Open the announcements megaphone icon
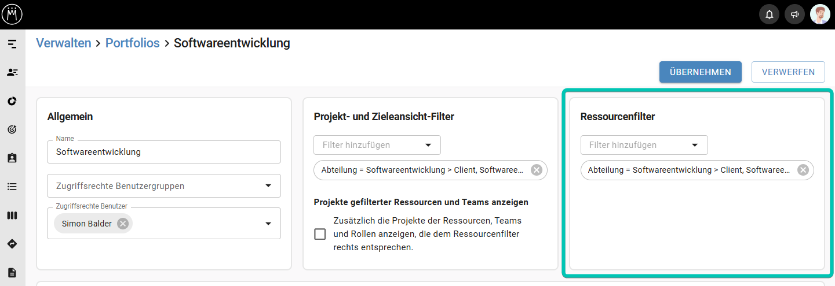Viewport: 835px width, 286px height. (794, 14)
